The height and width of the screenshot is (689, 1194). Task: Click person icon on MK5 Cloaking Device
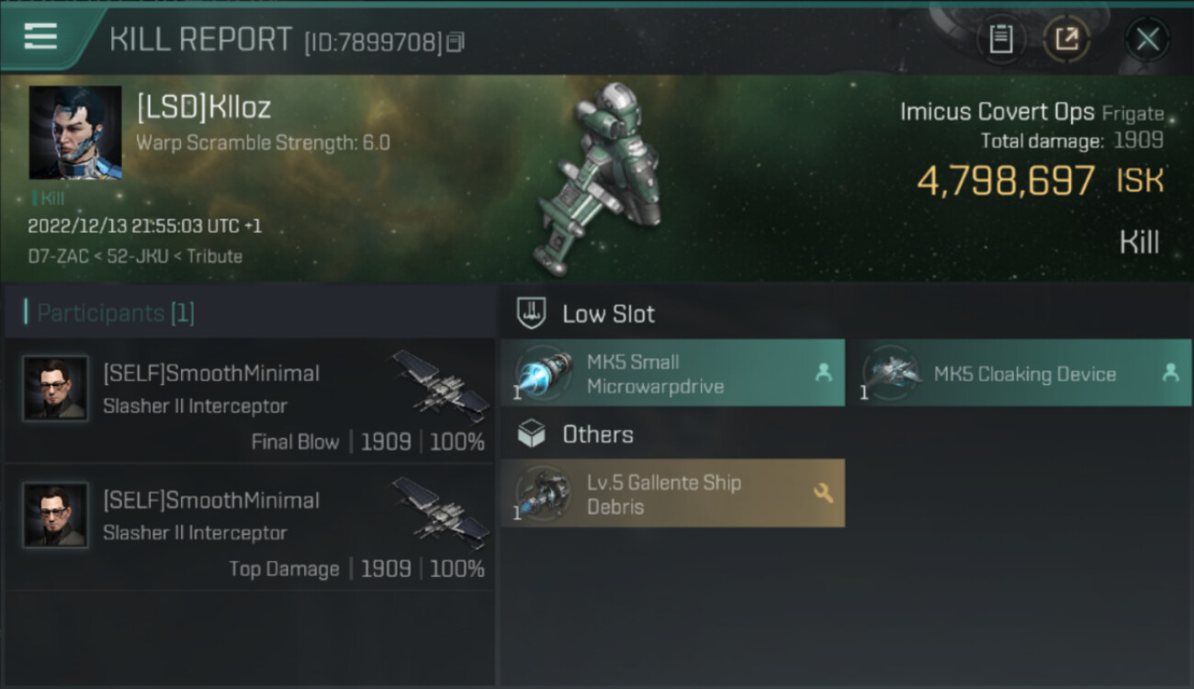click(1170, 373)
